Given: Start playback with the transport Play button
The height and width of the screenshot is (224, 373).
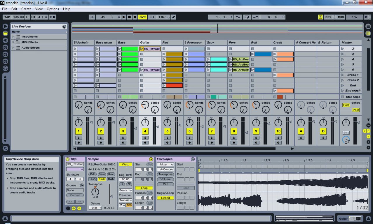Looking at the screenshot, I should pyautogui.click(x=124, y=17).
